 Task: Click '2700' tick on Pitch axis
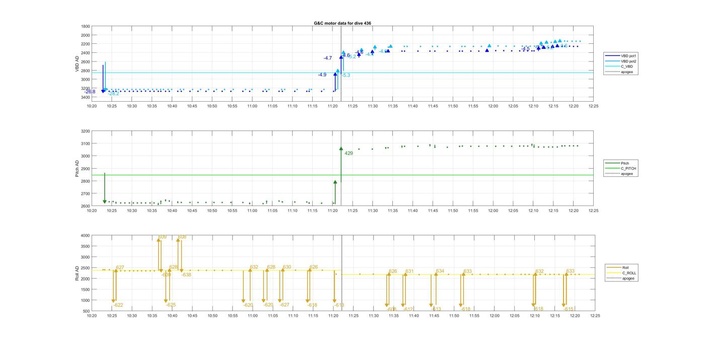tap(86, 193)
